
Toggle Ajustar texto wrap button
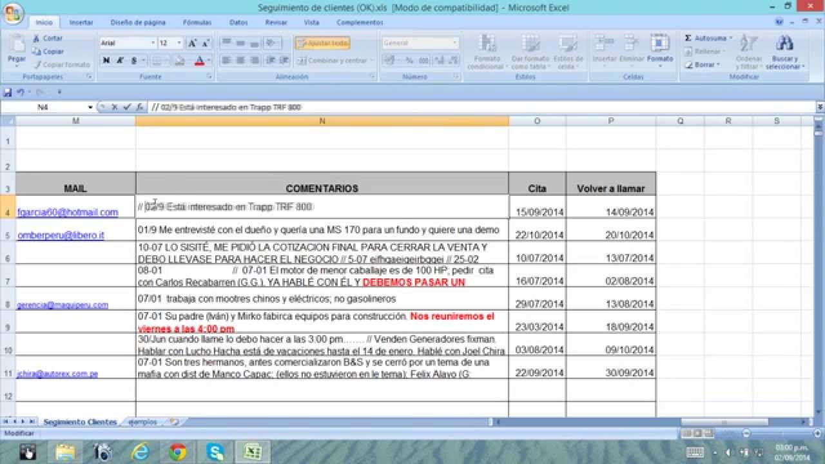coord(322,43)
